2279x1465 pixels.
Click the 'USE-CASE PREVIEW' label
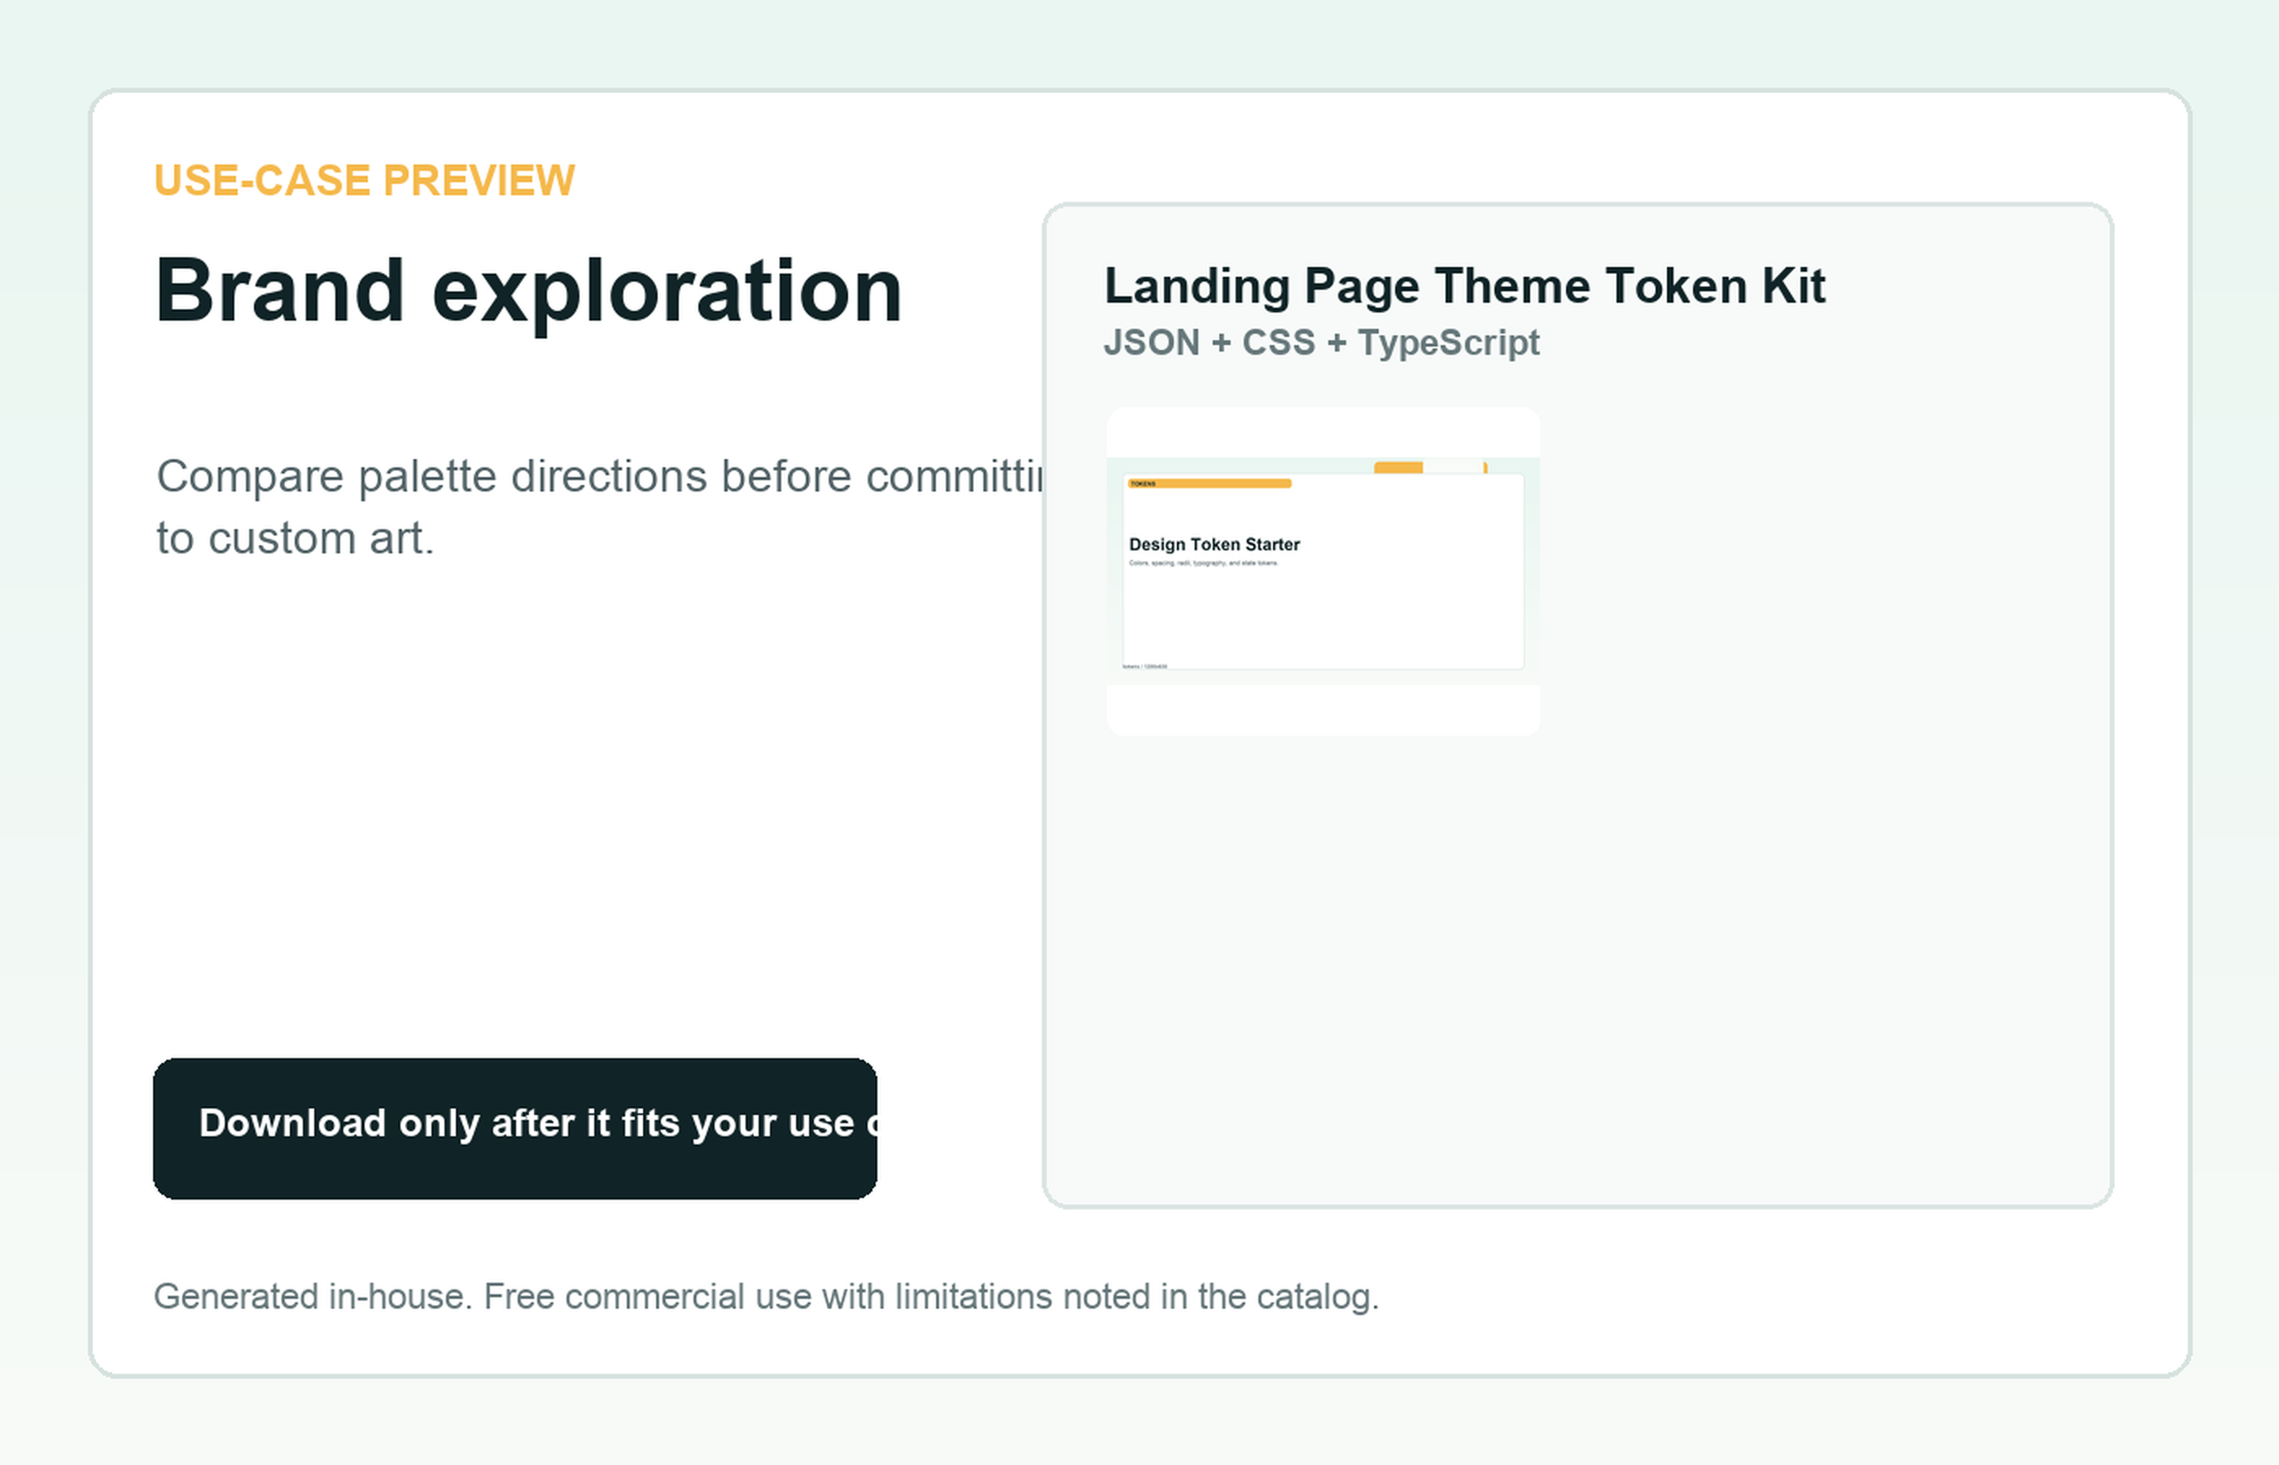[365, 181]
